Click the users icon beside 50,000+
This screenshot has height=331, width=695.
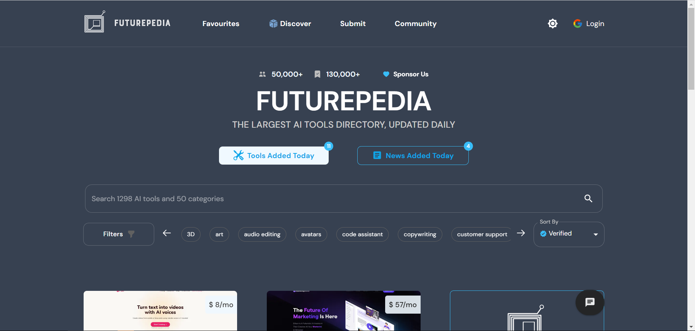[262, 74]
